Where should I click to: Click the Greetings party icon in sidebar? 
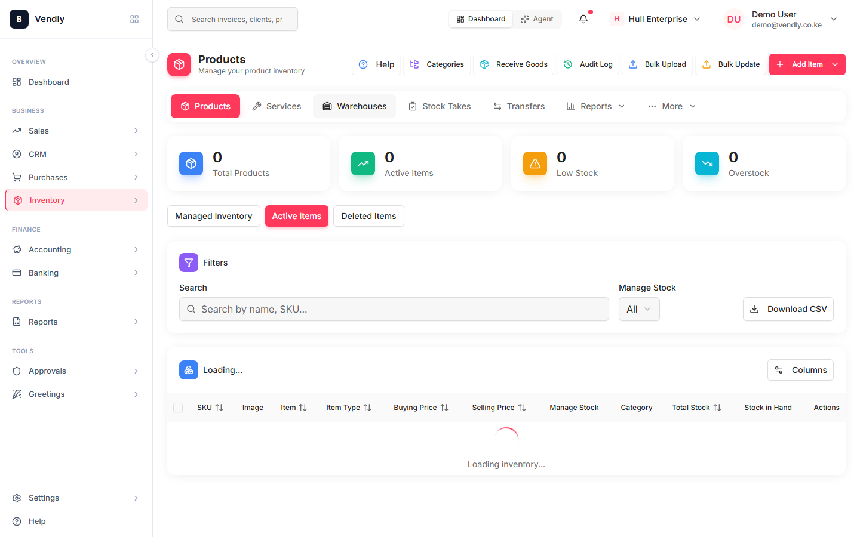pos(17,394)
